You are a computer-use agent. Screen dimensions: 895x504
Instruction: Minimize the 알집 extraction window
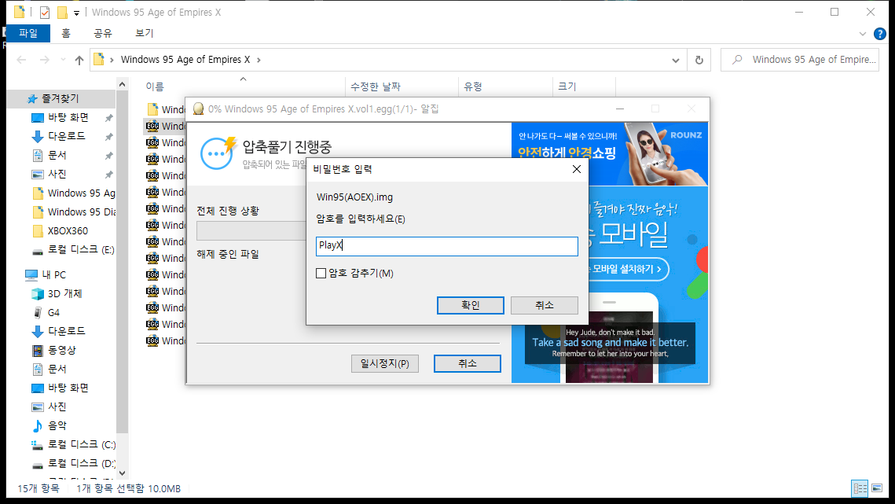(620, 109)
